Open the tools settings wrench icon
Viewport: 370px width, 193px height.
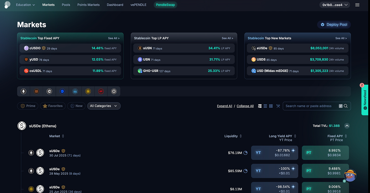(x=278, y=106)
